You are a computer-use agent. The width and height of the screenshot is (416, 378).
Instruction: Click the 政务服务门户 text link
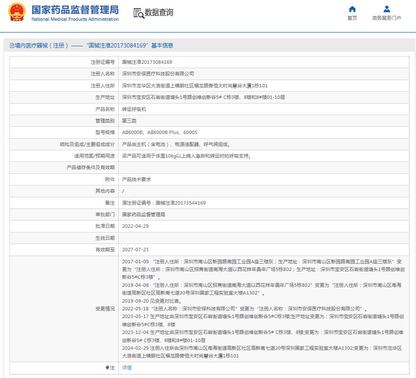click(x=386, y=18)
